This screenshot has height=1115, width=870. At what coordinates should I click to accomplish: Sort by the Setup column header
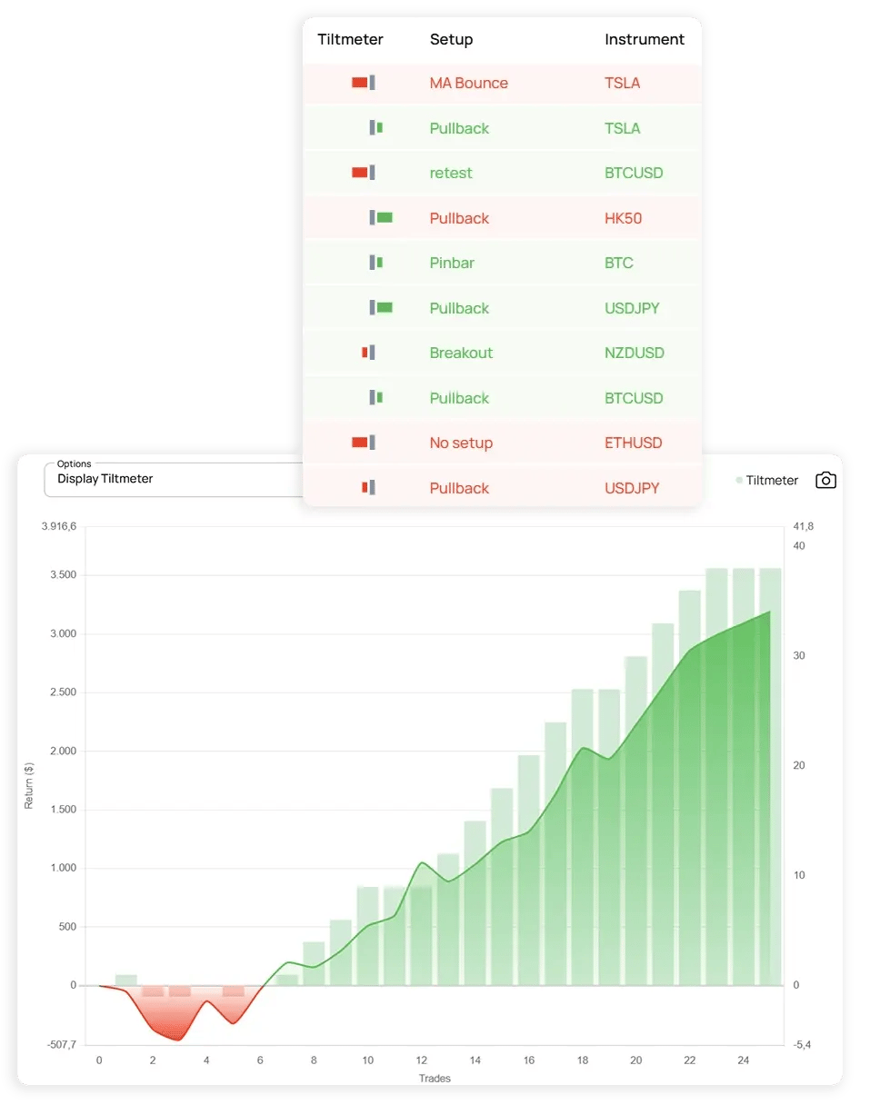(451, 39)
